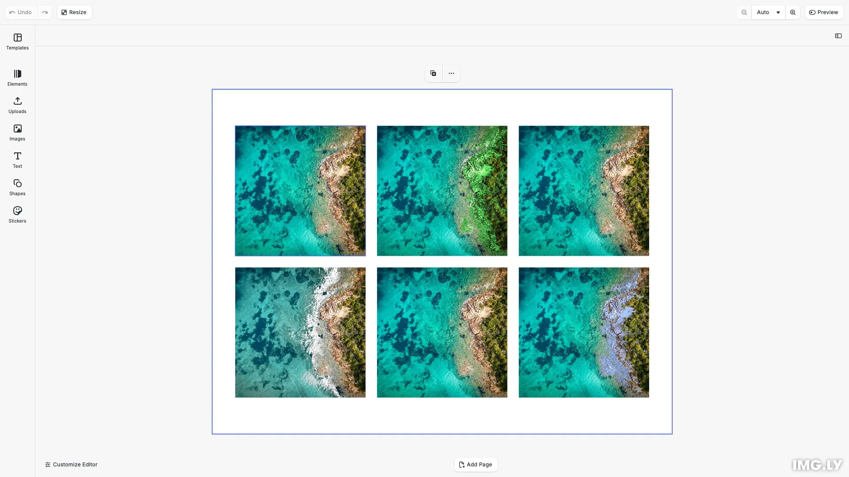Click the zoom in magnifier
This screenshot has height=477, width=849.
[x=793, y=12]
